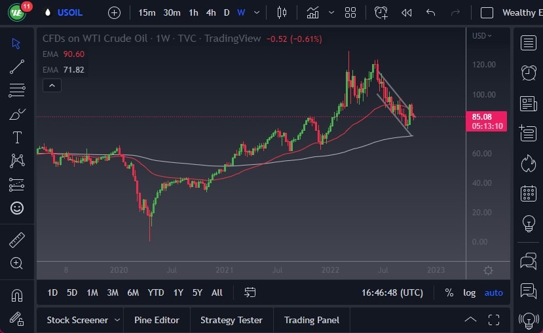Collapse the indicator legend chevron
543x333 pixels.
point(51,85)
